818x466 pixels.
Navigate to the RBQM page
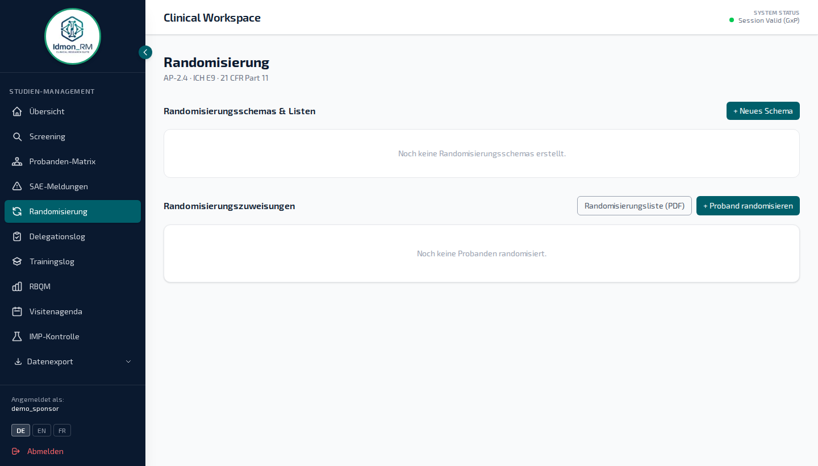(x=73, y=286)
